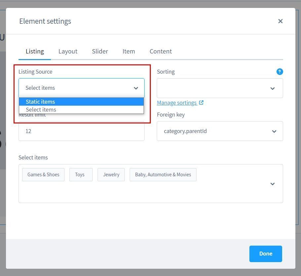Click the Result limit input field
This screenshot has height=276, width=301.
point(81,131)
